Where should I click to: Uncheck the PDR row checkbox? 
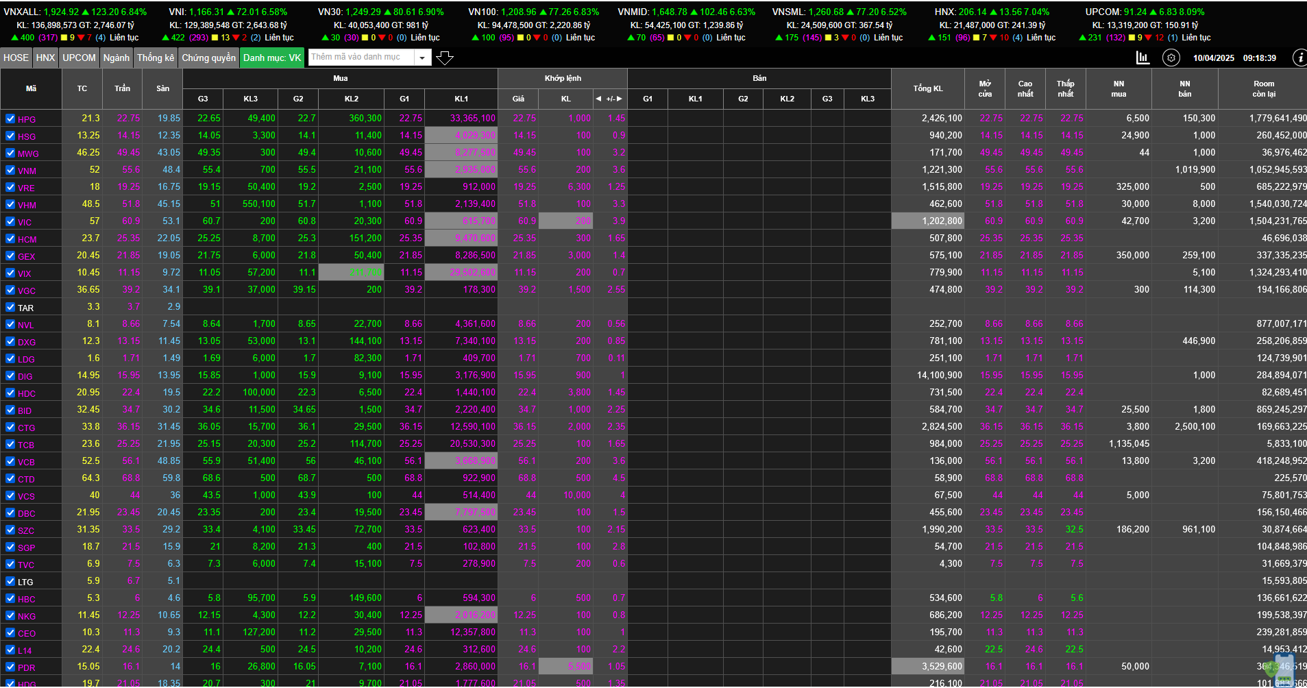click(x=10, y=667)
